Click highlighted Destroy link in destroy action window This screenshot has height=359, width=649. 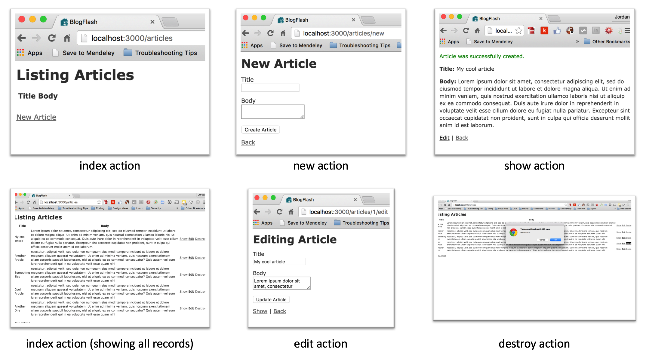[x=629, y=244]
